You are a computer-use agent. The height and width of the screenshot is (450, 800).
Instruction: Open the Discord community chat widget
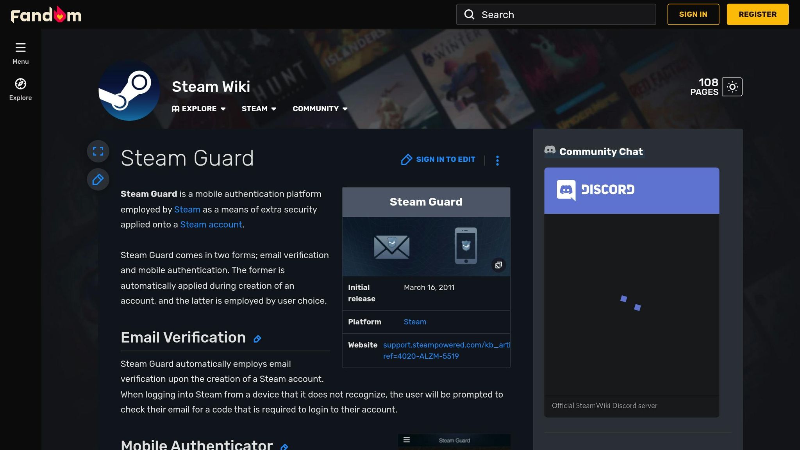coord(631,190)
